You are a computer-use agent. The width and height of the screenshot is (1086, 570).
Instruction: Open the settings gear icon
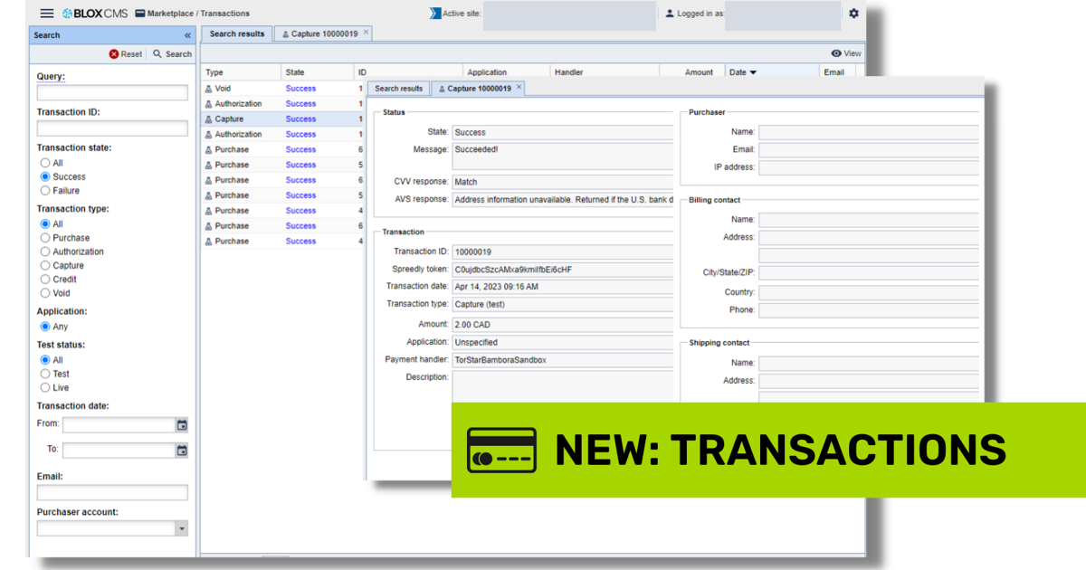coord(853,14)
